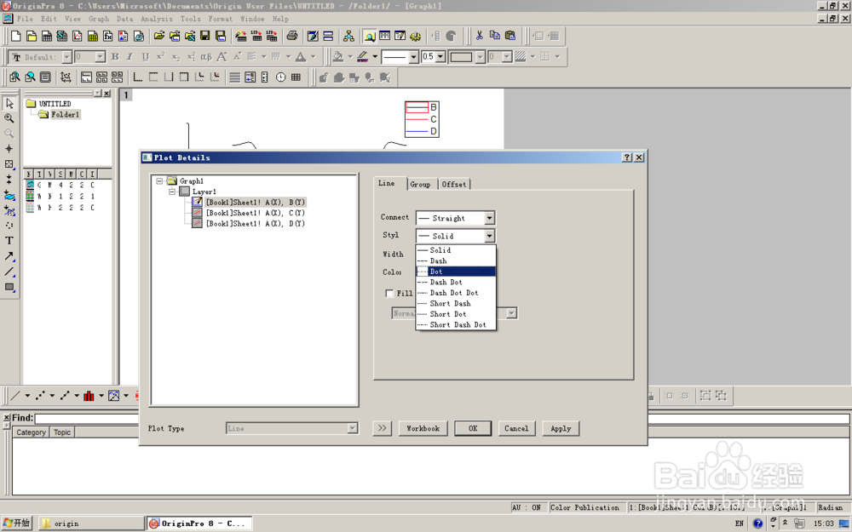The width and height of the screenshot is (852, 532).
Task: Click the origin taskbar item
Action: coord(91,523)
